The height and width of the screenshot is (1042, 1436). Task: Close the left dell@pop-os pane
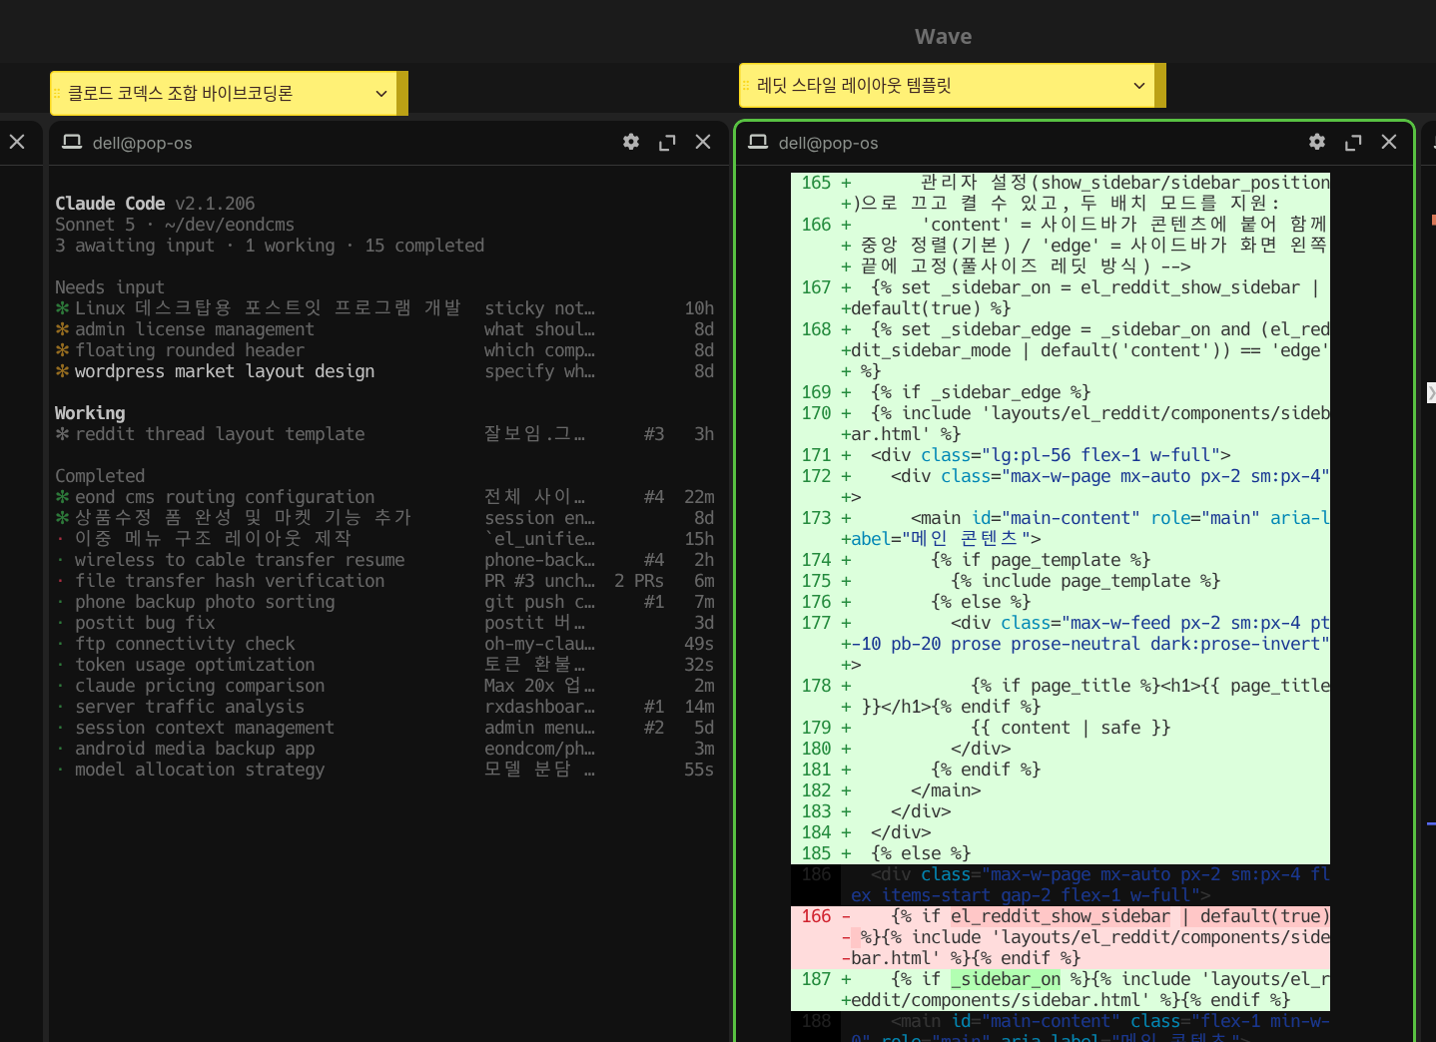coord(703,142)
